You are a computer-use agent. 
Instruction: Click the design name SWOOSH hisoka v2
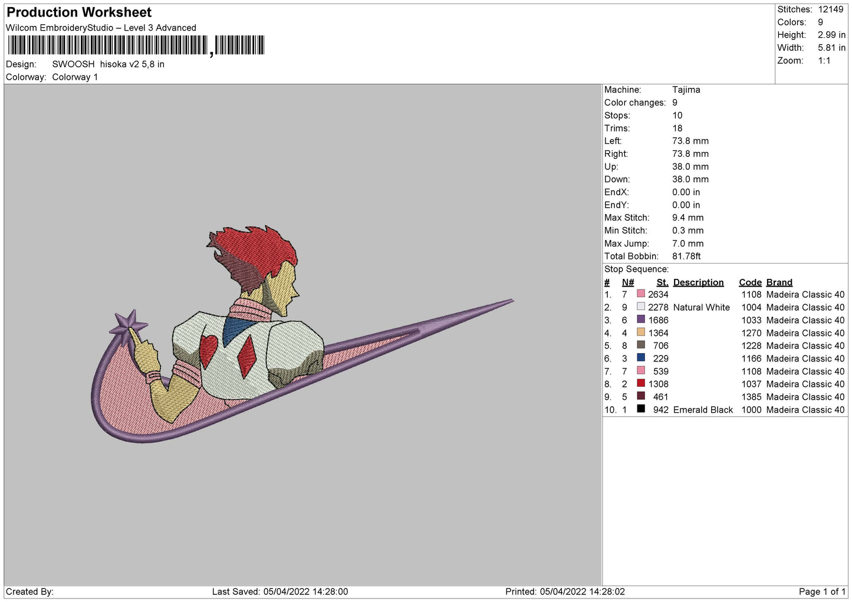click(x=108, y=64)
